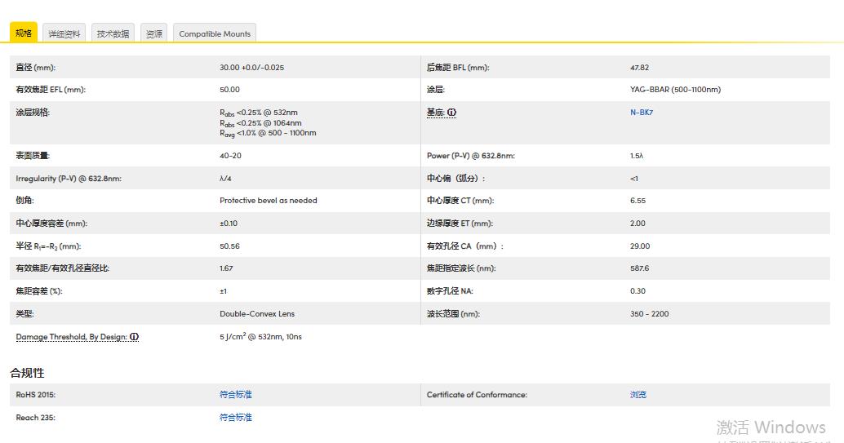844x443 pixels.
Task: Click 符合标准 link for RoHS 2015
Action: pyautogui.click(x=236, y=395)
